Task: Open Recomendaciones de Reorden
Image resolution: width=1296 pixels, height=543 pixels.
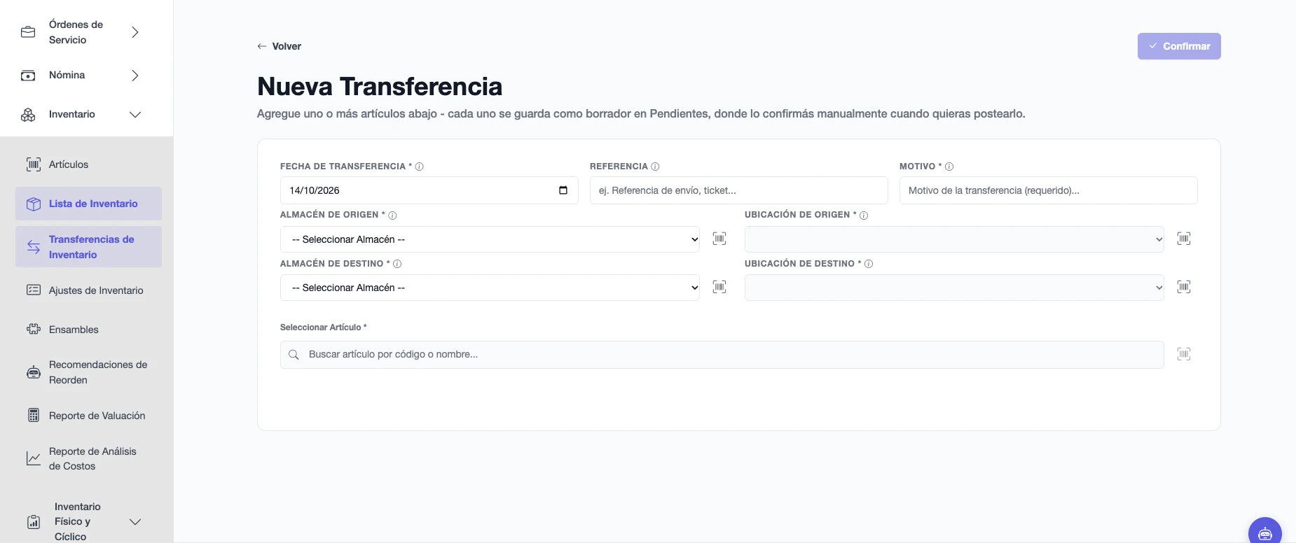Action: click(x=88, y=372)
